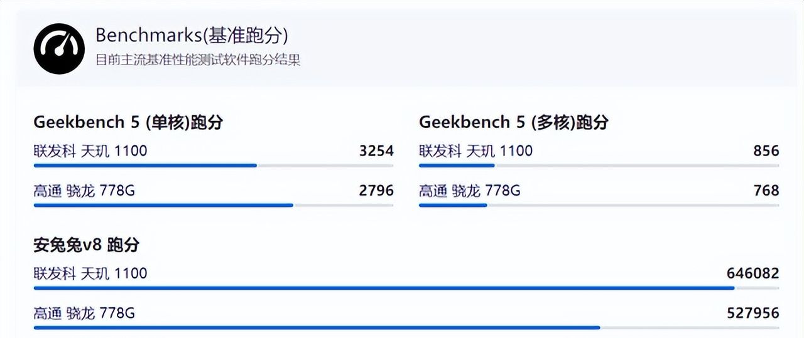Click the Benchmarks(基准跑分) title
Viewport: 804px width, 338px height.
192,35
